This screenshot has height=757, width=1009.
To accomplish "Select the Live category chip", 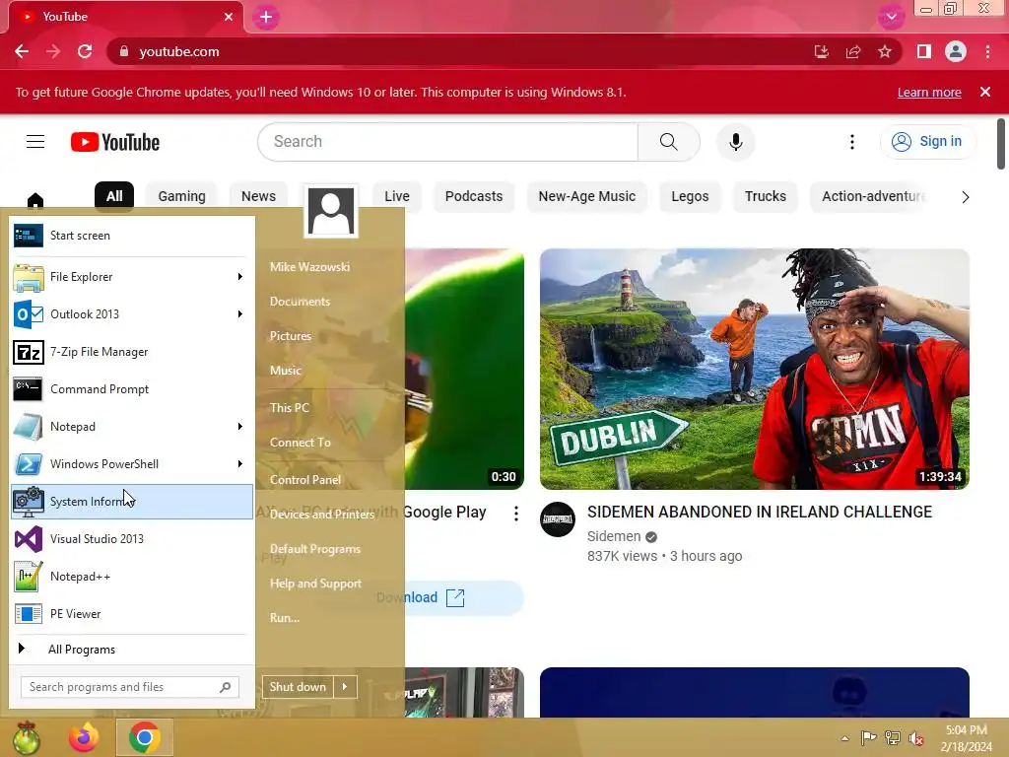I will click(x=397, y=196).
